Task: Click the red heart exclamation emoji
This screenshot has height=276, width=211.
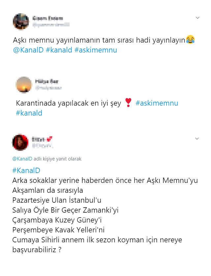Action: 128,103
